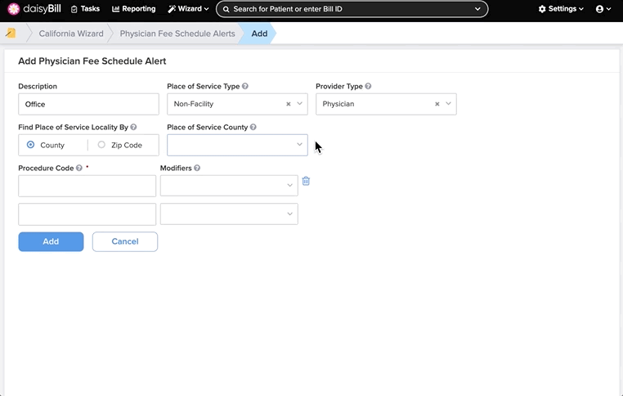Viewport: 623px width, 396px height.
Task: Open help icon beside Place of Service Type
Action: pyautogui.click(x=245, y=86)
